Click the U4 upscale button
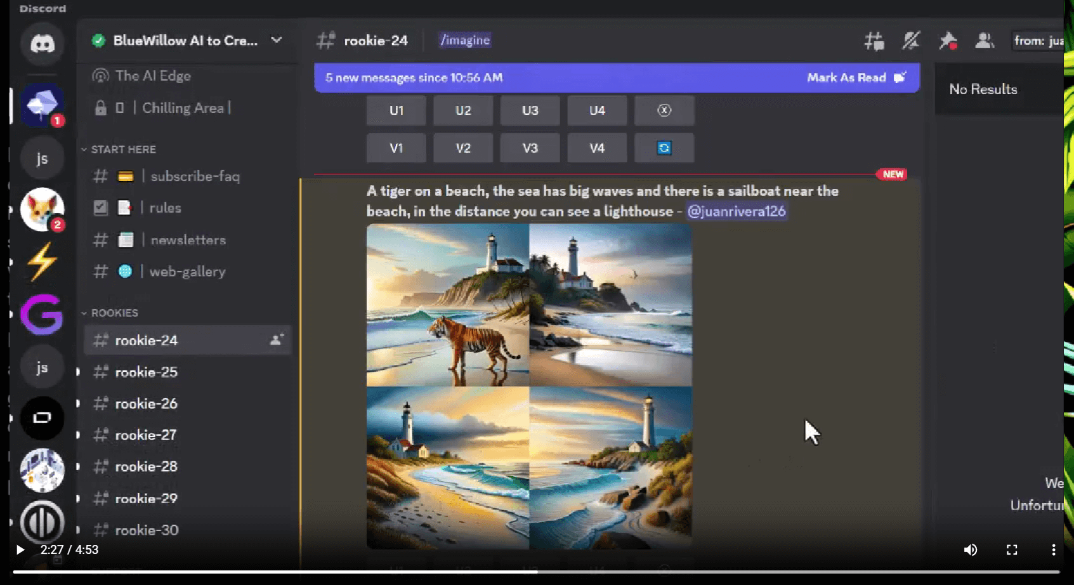This screenshot has width=1074, height=585. click(597, 110)
